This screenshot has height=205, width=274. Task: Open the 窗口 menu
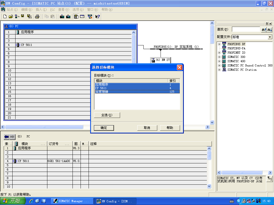tap(93, 10)
